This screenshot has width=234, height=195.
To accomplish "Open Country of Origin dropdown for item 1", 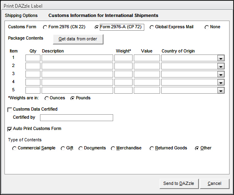I will coord(221,58).
